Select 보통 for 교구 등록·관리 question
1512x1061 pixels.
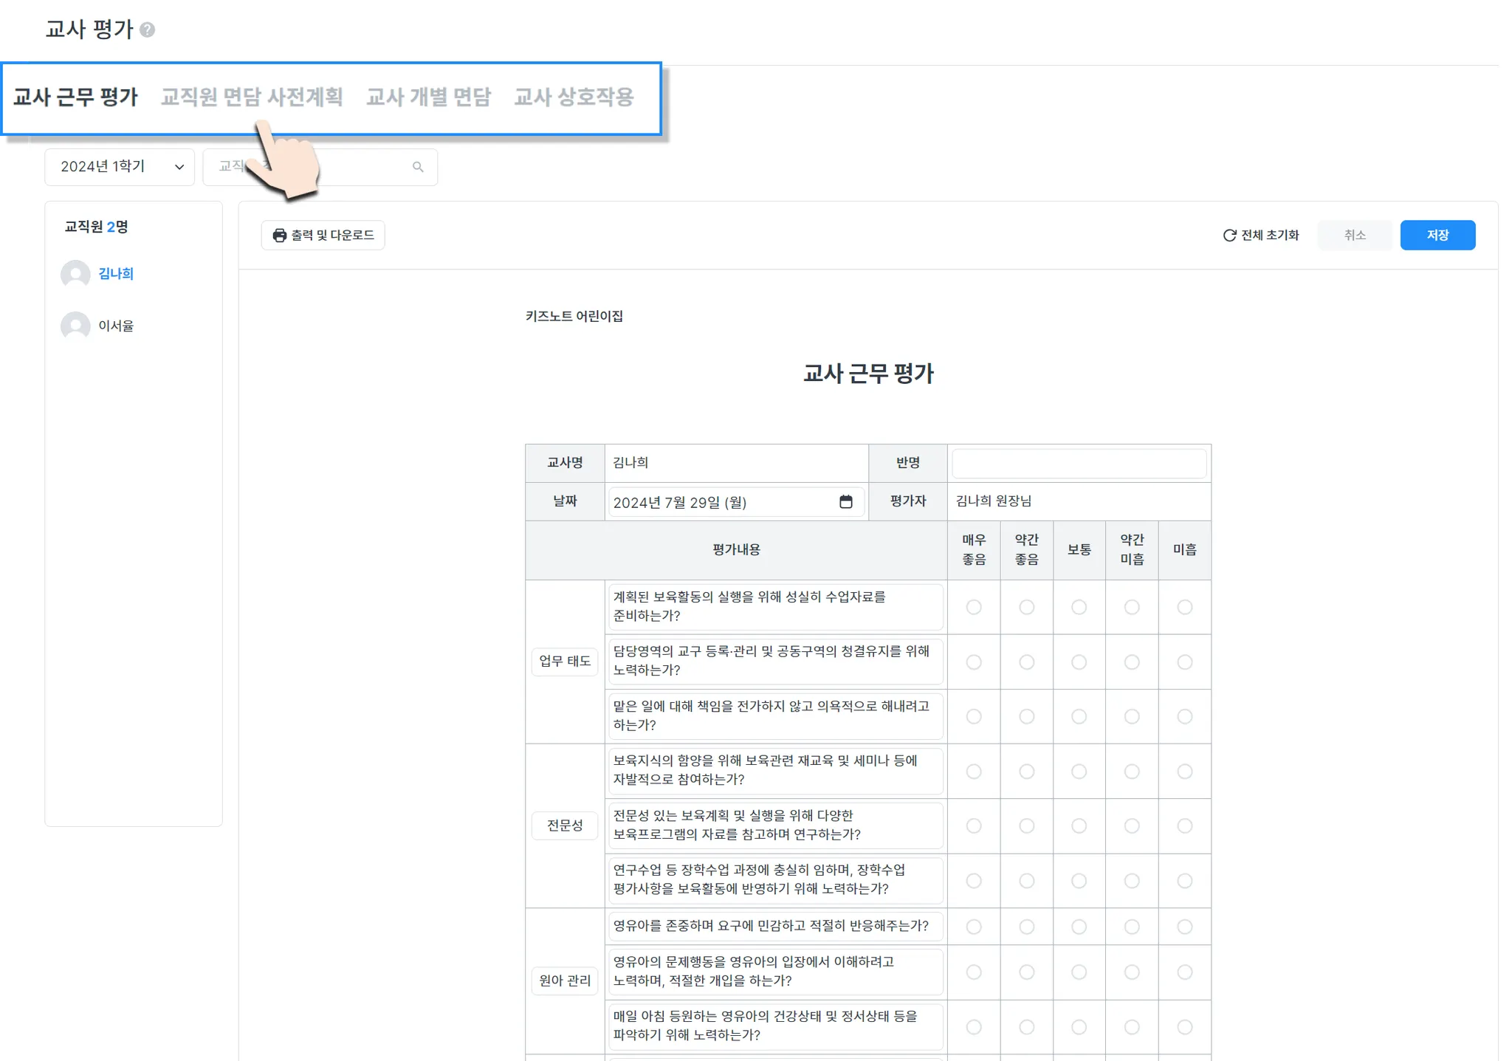click(x=1079, y=662)
